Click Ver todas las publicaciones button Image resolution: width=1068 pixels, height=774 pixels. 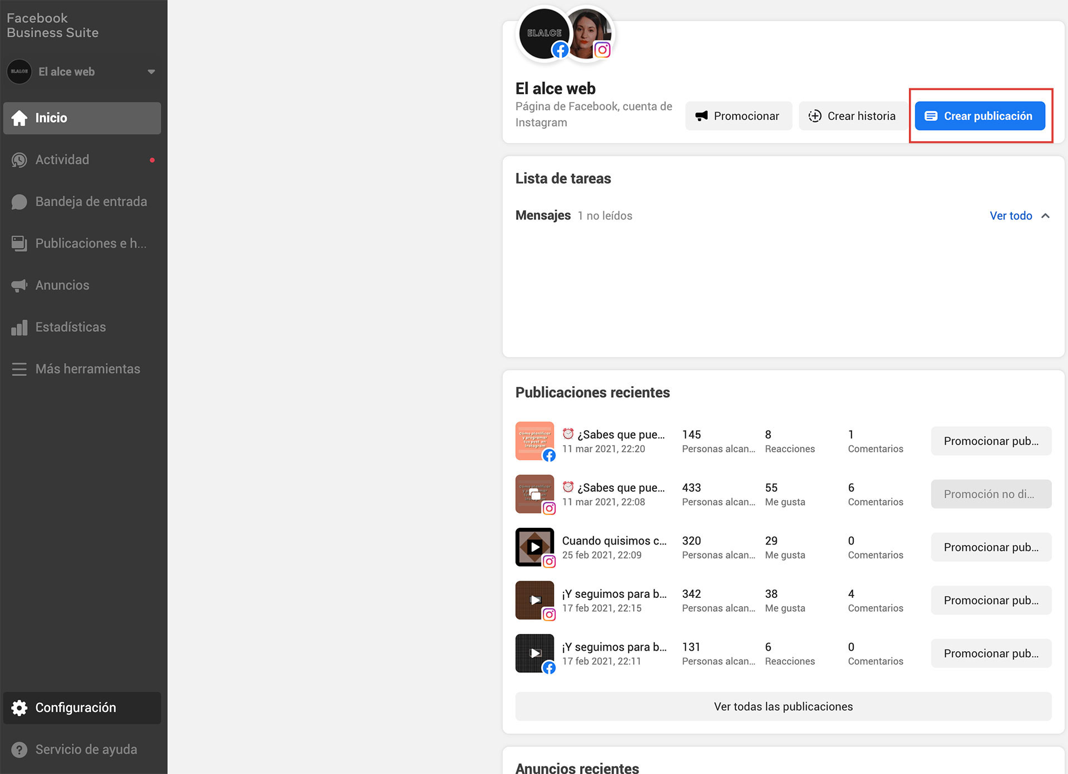783,706
